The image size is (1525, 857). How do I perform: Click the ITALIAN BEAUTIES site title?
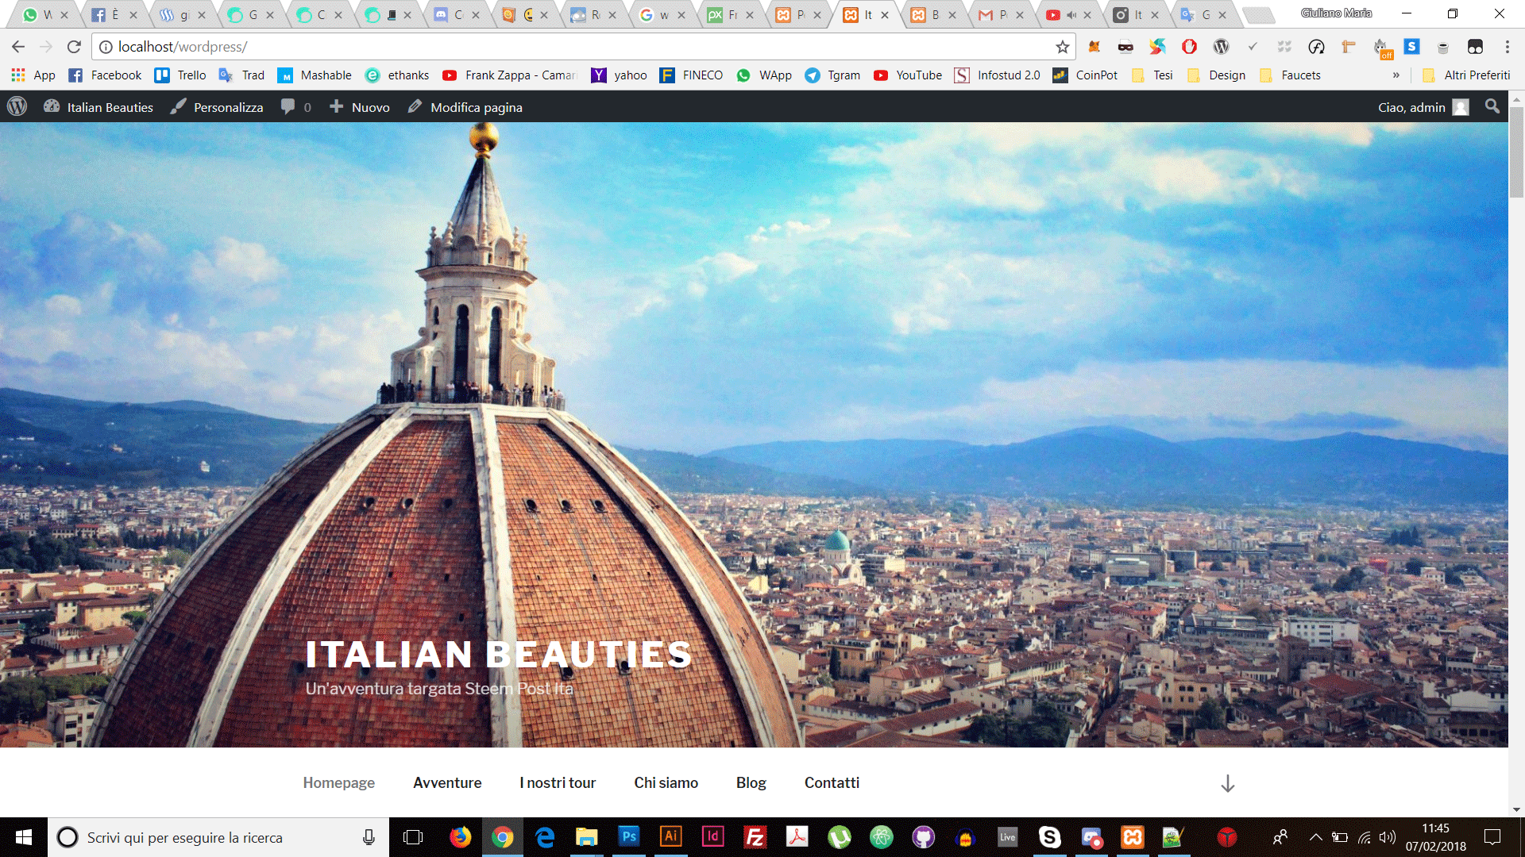499,655
